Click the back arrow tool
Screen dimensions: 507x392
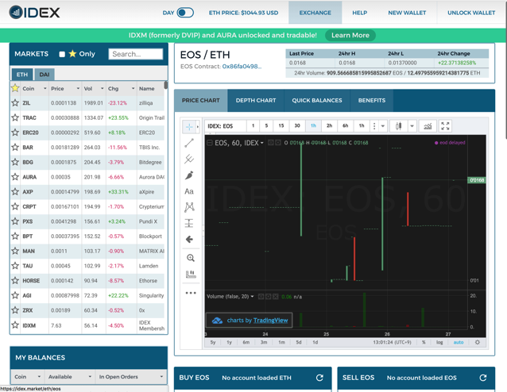[x=189, y=240]
